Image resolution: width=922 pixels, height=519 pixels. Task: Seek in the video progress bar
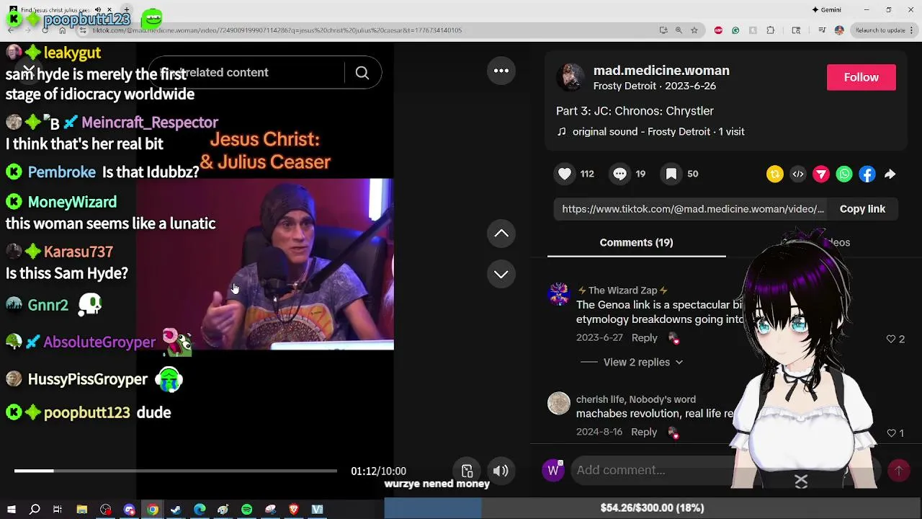175,471
